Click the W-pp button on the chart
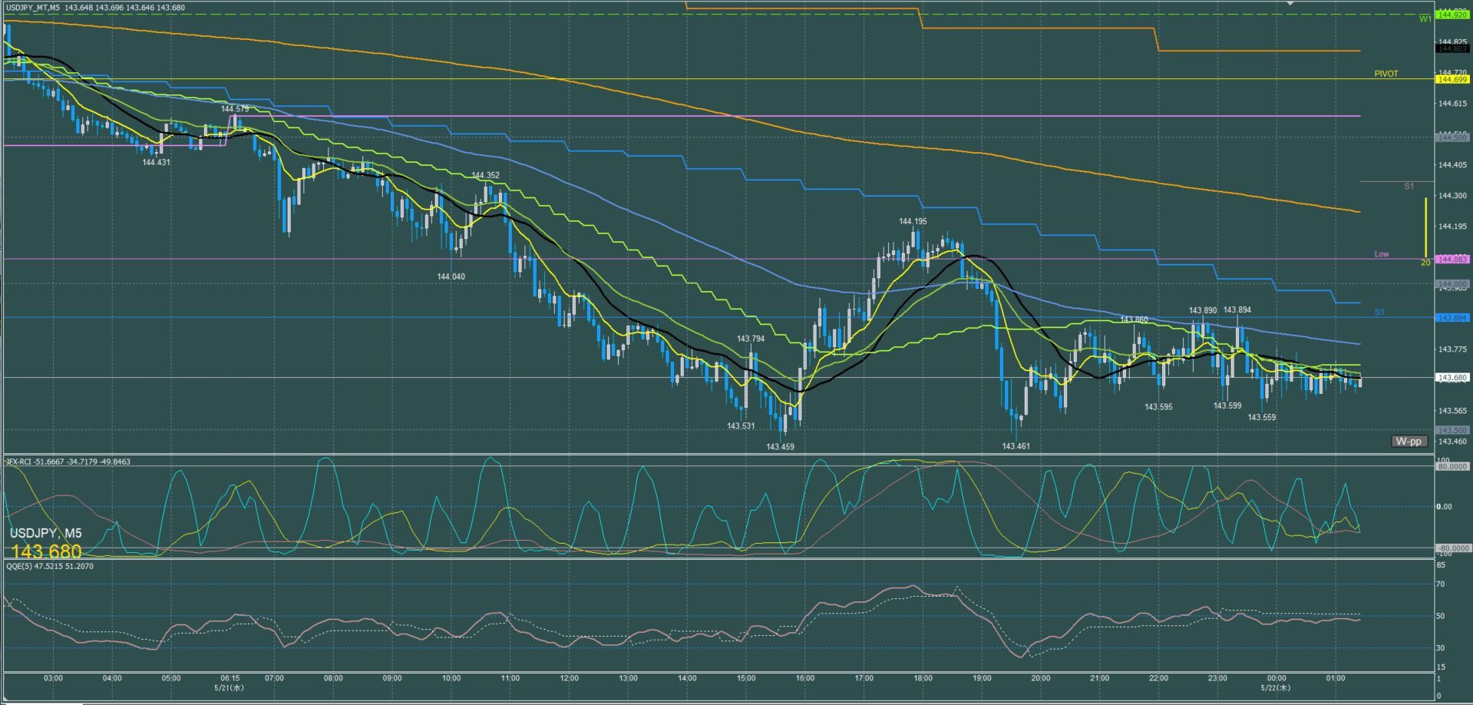This screenshot has height=705, width=1473. click(x=1409, y=441)
